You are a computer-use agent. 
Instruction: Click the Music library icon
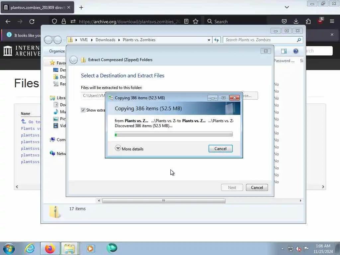point(56,112)
